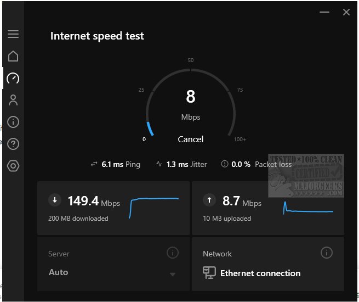Select the speed test gauge sidebar icon
The width and height of the screenshot is (359, 302).
click(13, 79)
